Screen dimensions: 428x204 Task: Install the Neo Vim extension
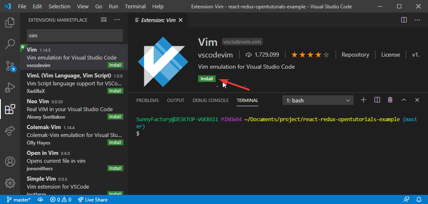coord(115,117)
